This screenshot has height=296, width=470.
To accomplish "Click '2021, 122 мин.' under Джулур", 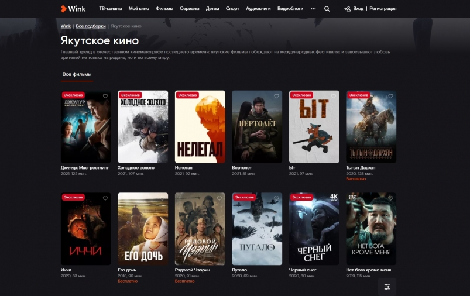I will click(73, 174).
